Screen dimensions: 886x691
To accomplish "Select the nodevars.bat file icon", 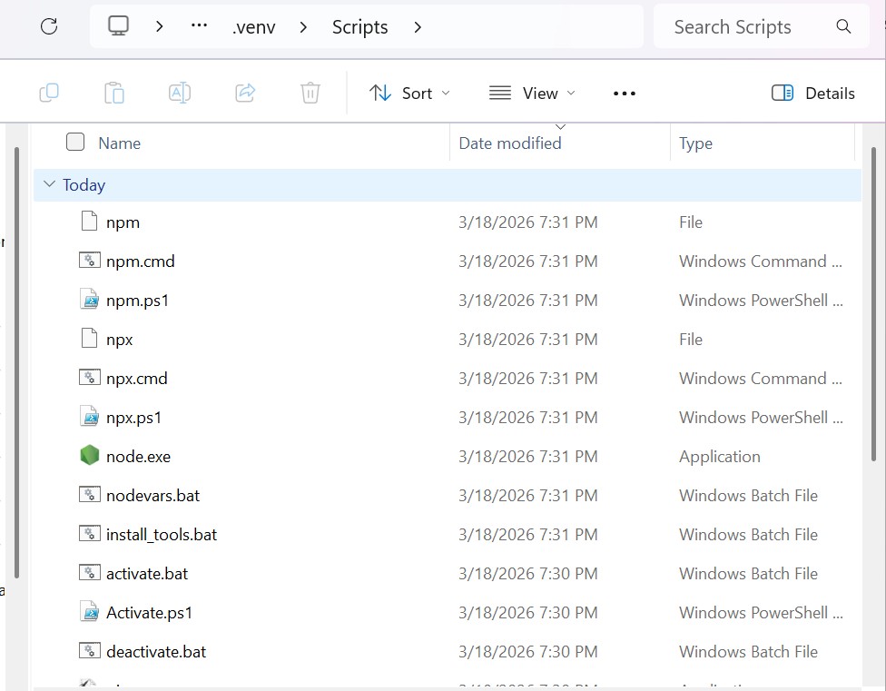I will (89, 494).
